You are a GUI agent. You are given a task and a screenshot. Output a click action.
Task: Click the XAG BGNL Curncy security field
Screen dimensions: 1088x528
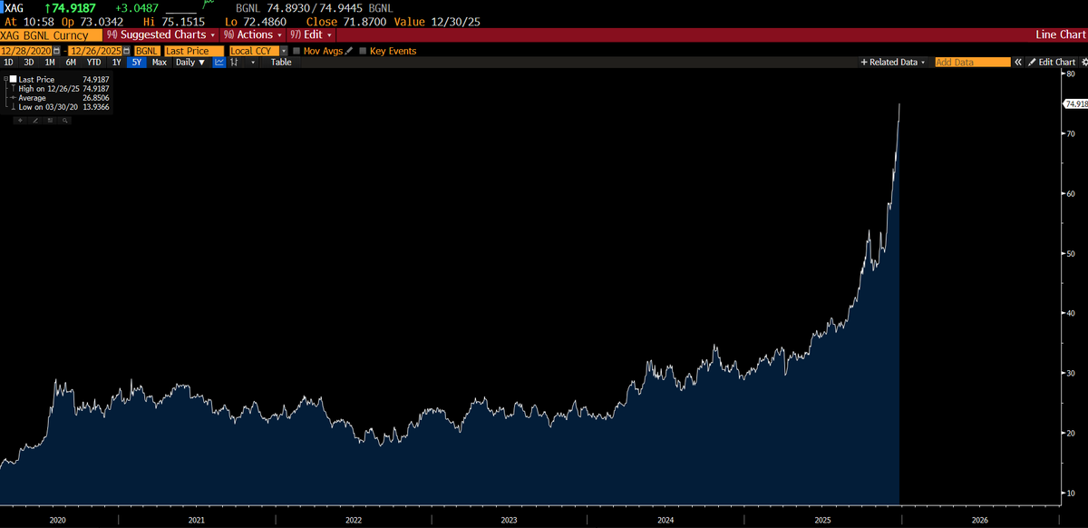[51, 34]
